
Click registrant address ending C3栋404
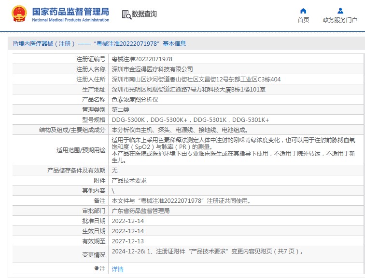[196, 79]
